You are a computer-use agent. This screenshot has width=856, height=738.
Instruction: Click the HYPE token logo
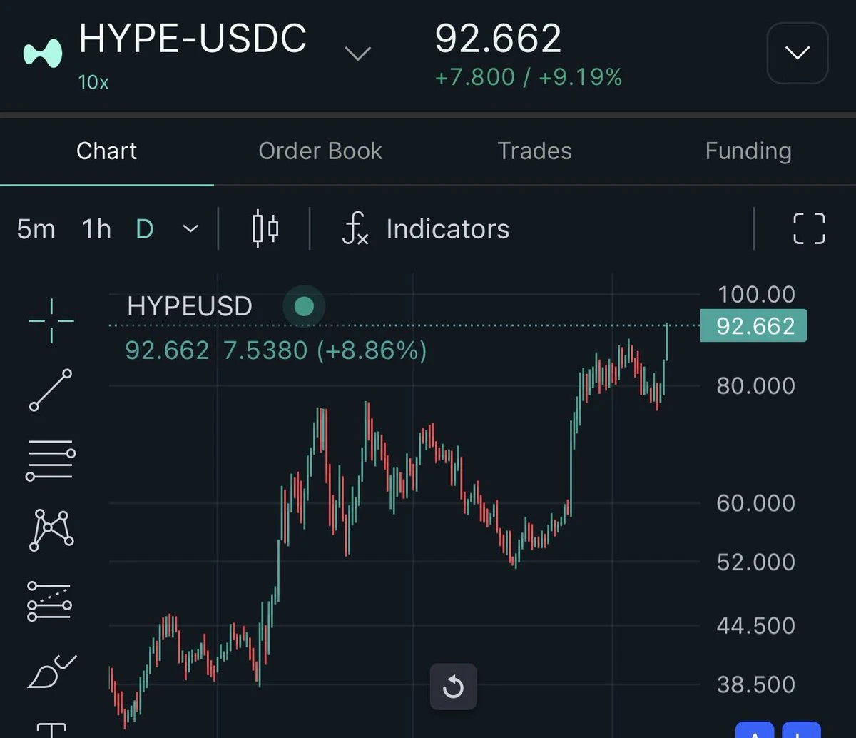[x=44, y=54]
